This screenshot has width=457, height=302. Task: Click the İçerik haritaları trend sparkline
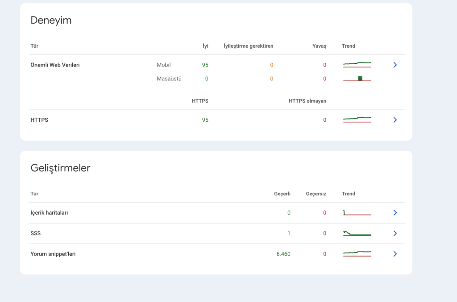[x=357, y=213]
